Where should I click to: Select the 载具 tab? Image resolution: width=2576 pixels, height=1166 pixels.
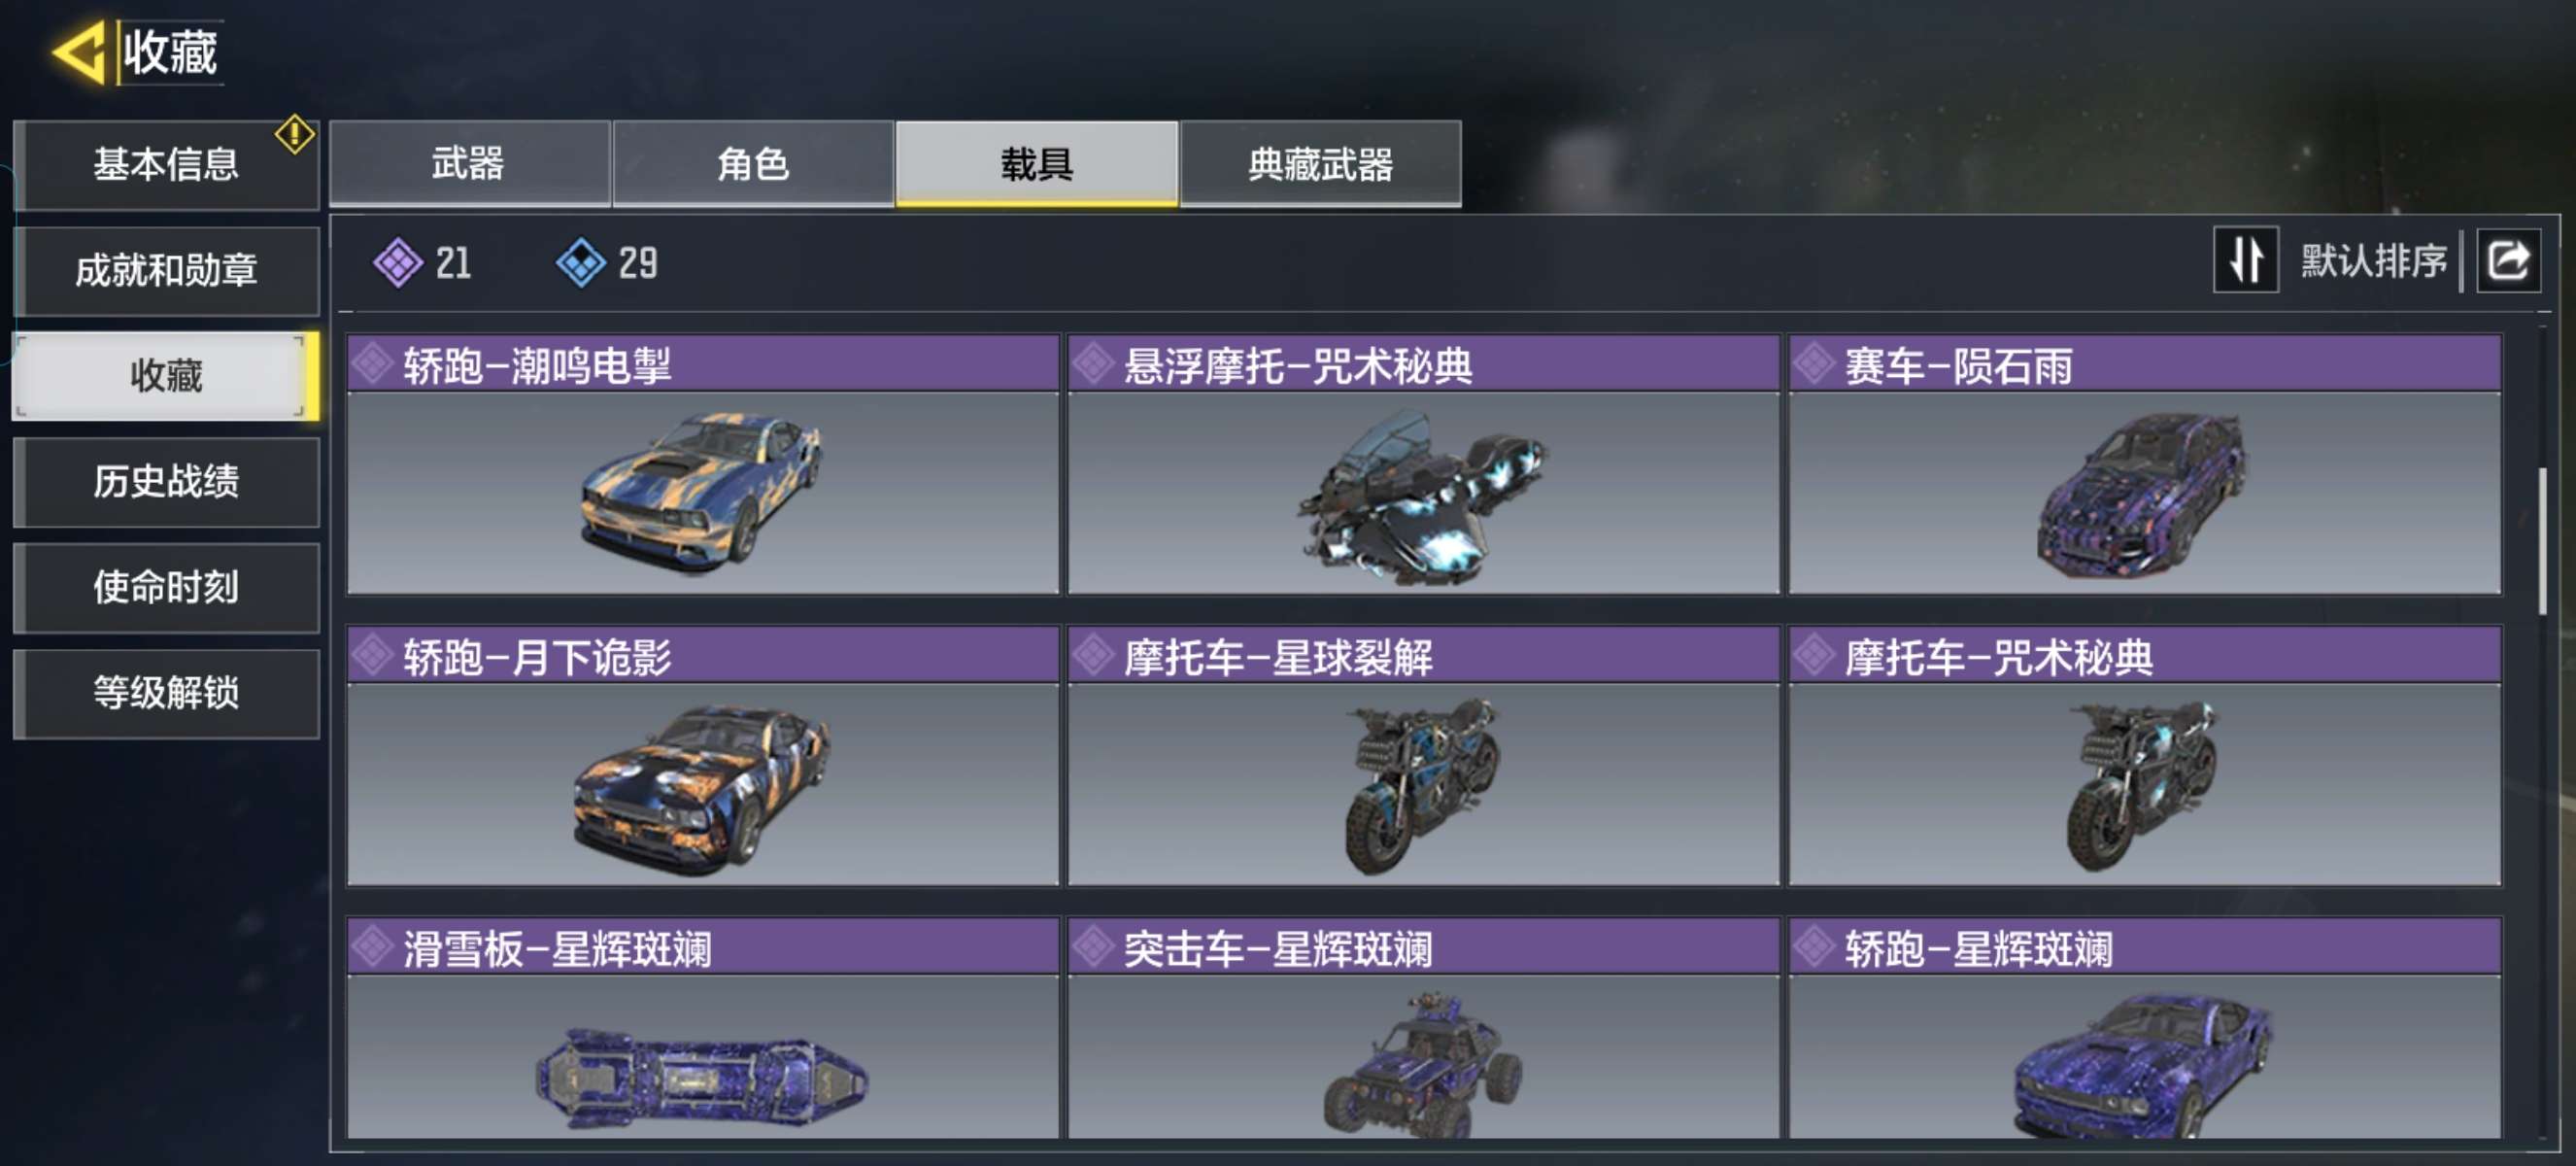(1037, 164)
